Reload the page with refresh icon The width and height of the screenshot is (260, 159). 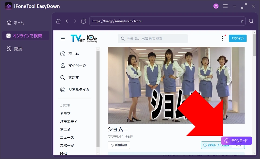click(x=83, y=21)
